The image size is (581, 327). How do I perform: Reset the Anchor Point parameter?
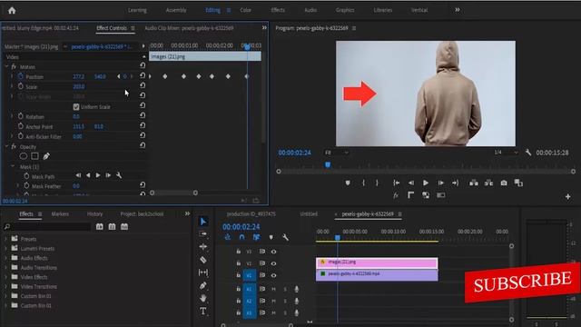(x=143, y=125)
